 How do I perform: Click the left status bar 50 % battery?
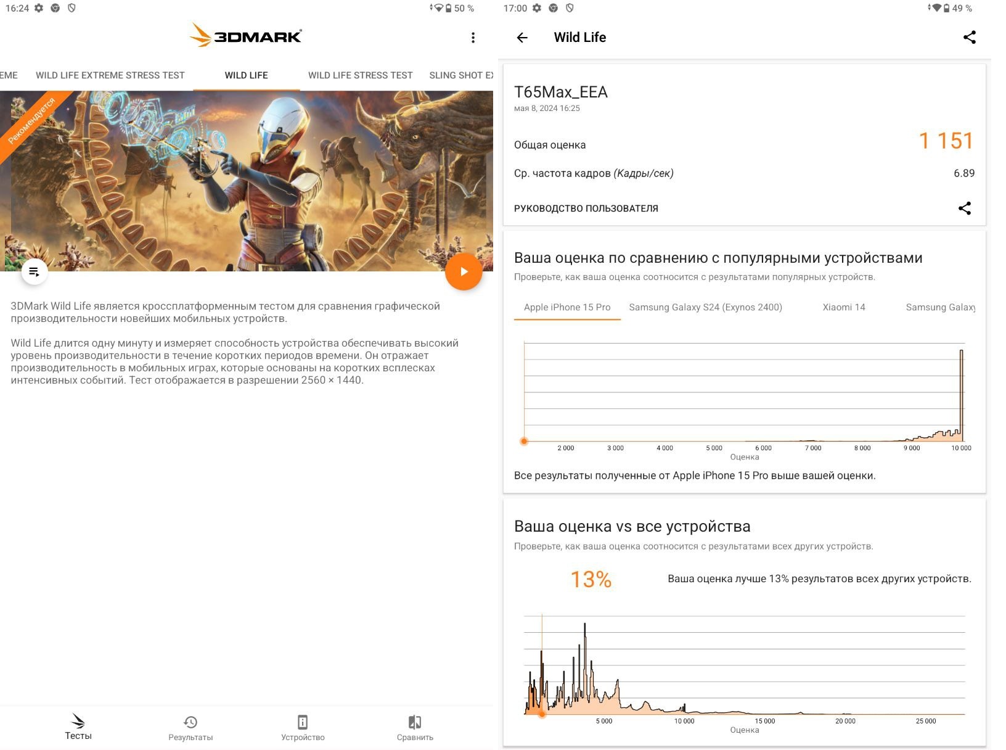coord(459,8)
